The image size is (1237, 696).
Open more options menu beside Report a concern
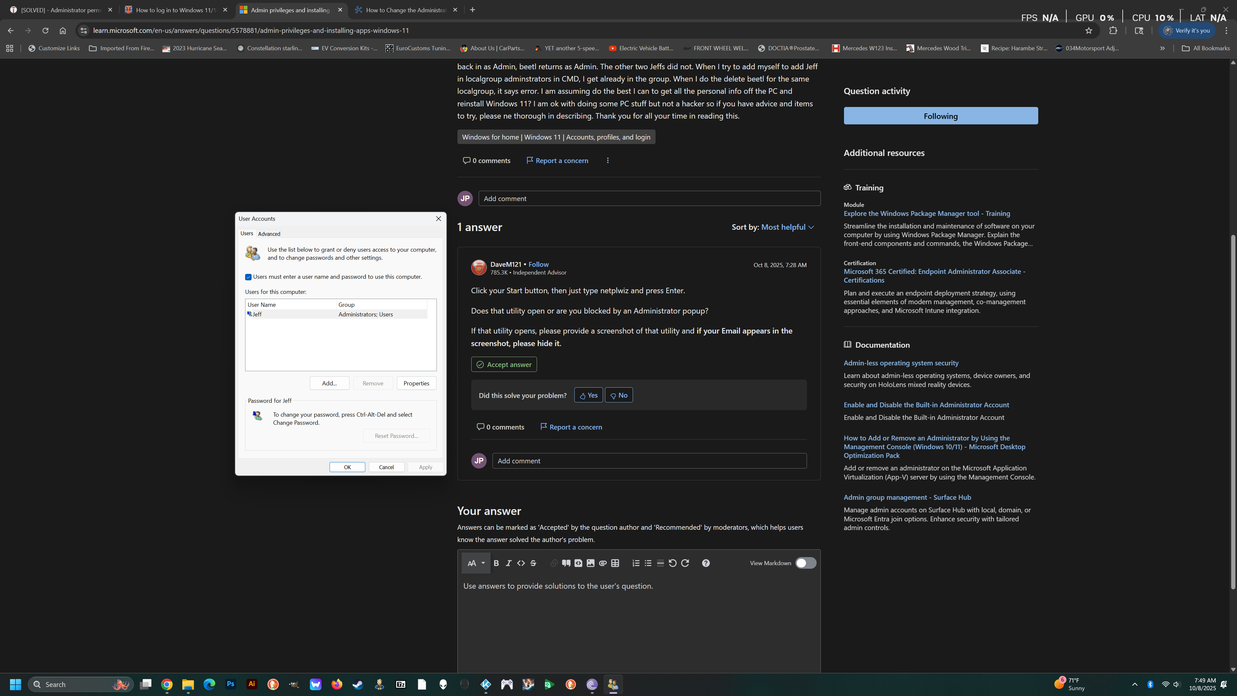tap(608, 160)
